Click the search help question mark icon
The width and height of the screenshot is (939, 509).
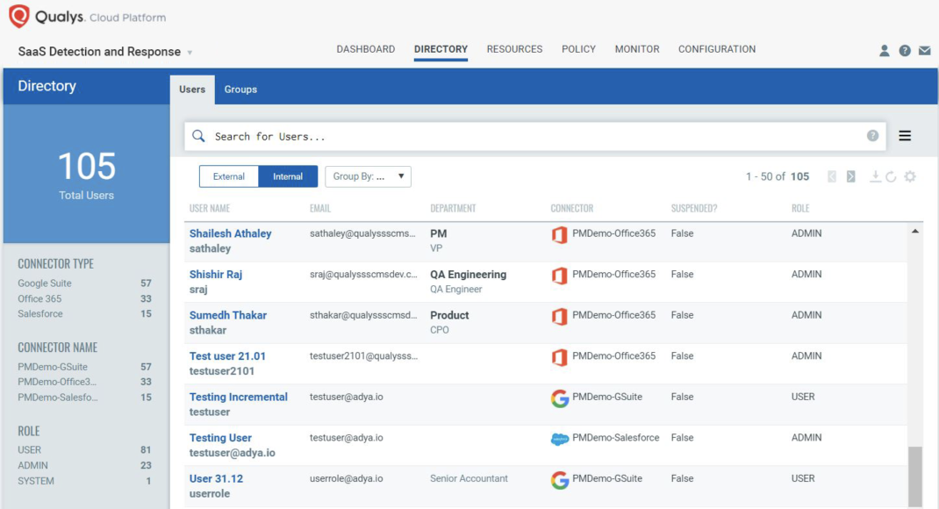(x=872, y=136)
